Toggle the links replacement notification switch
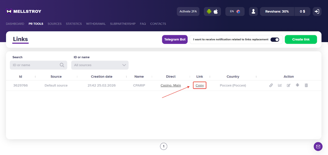328x155 pixels. 275,39
